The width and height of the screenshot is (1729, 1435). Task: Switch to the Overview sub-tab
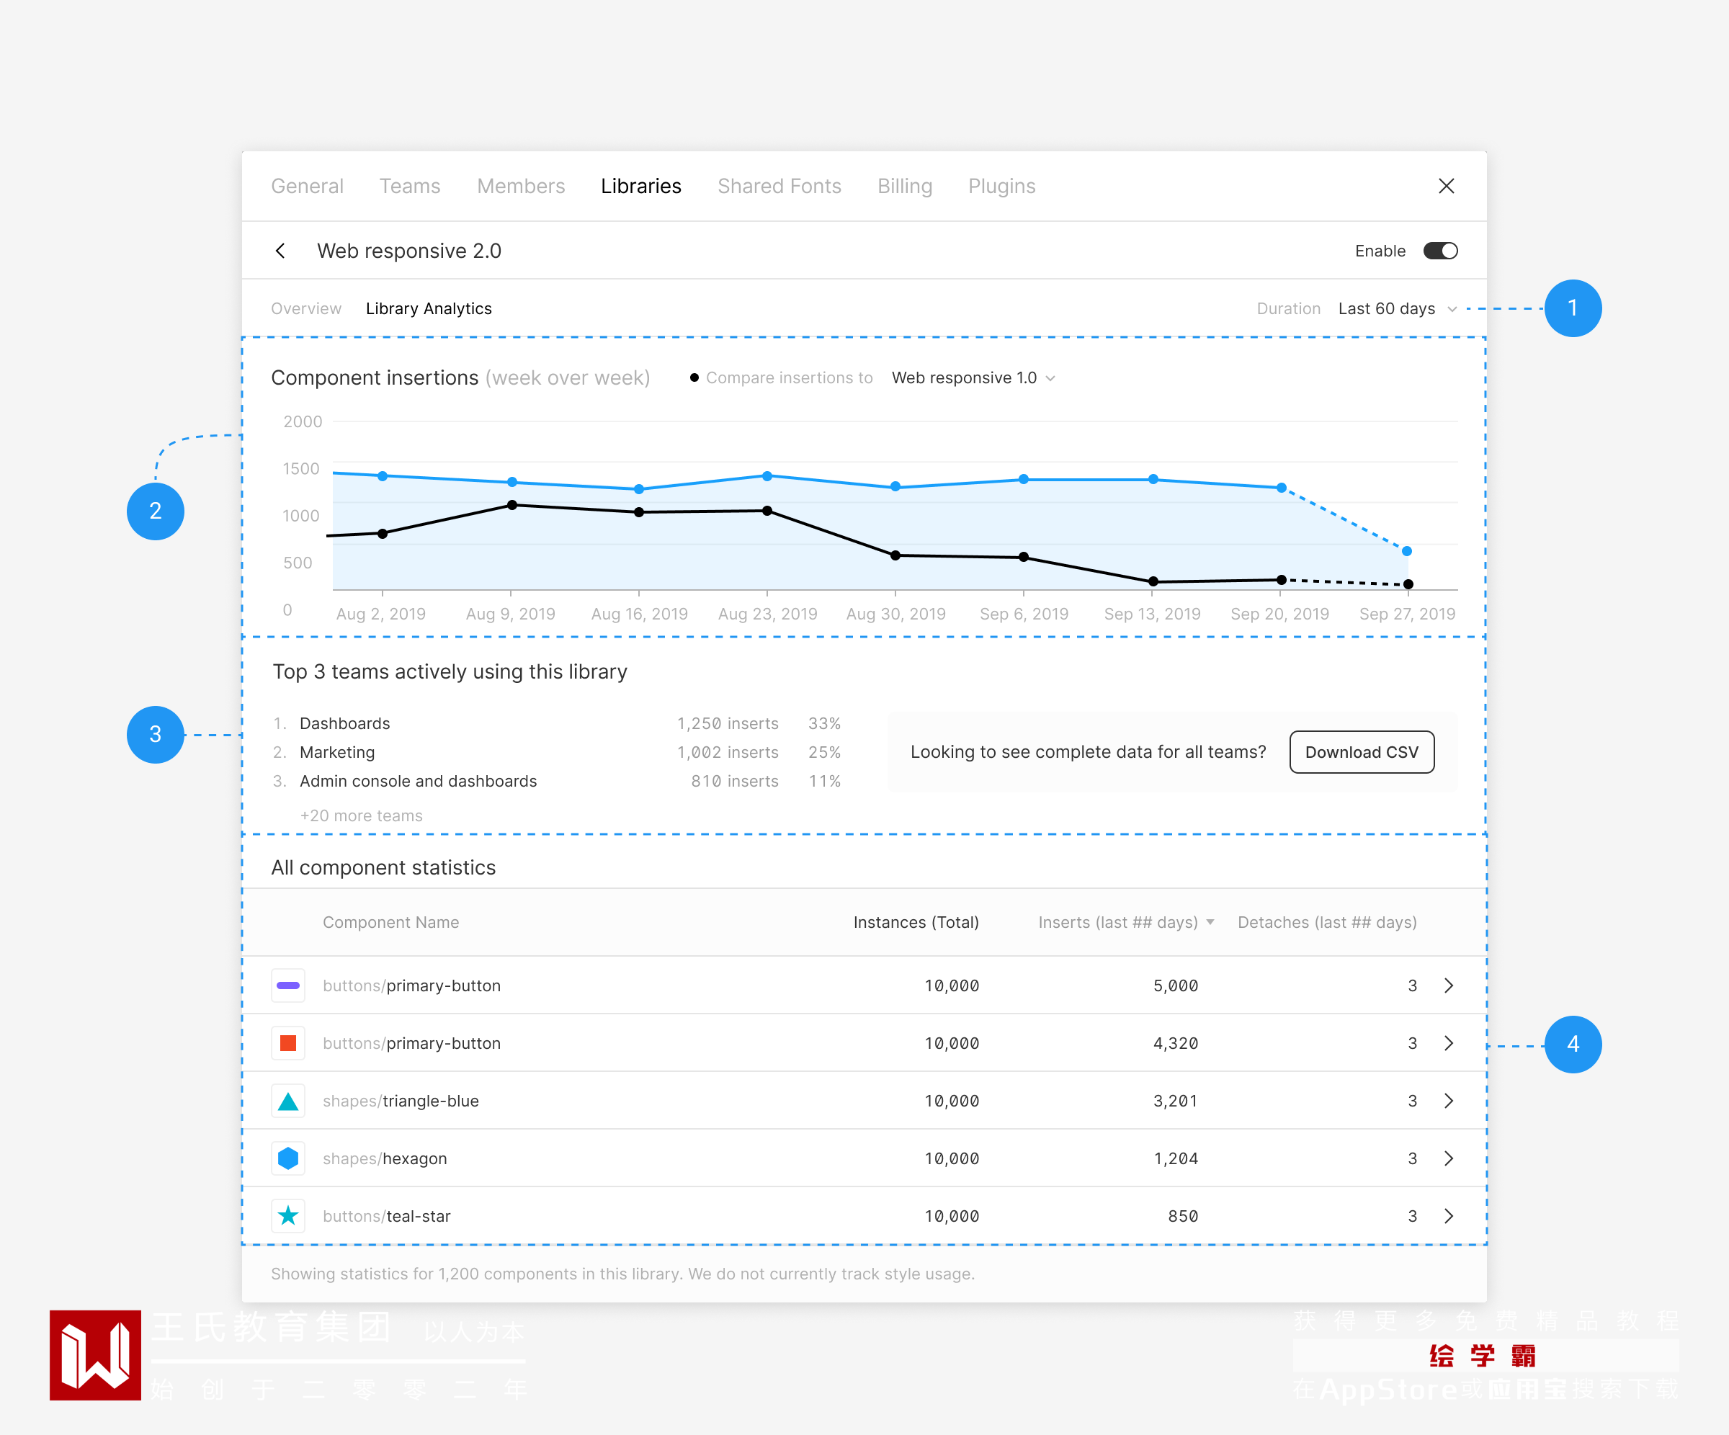point(305,309)
